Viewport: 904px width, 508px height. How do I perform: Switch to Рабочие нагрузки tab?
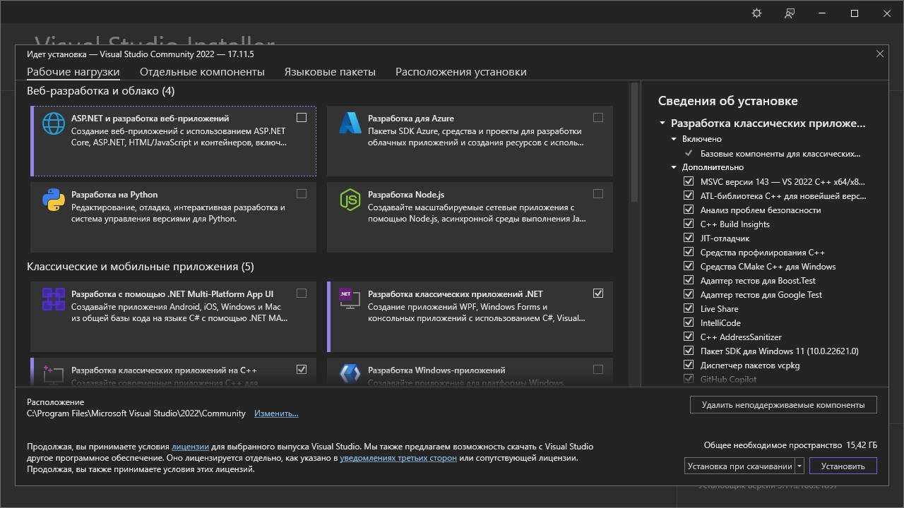[x=73, y=72]
